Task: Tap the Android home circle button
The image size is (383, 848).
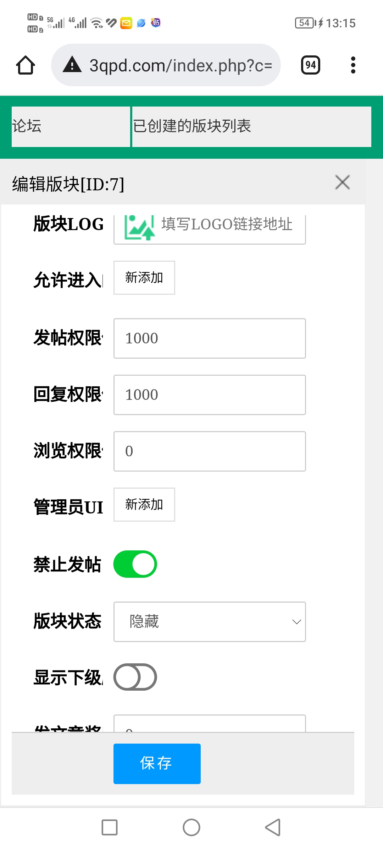Action: [x=191, y=827]
